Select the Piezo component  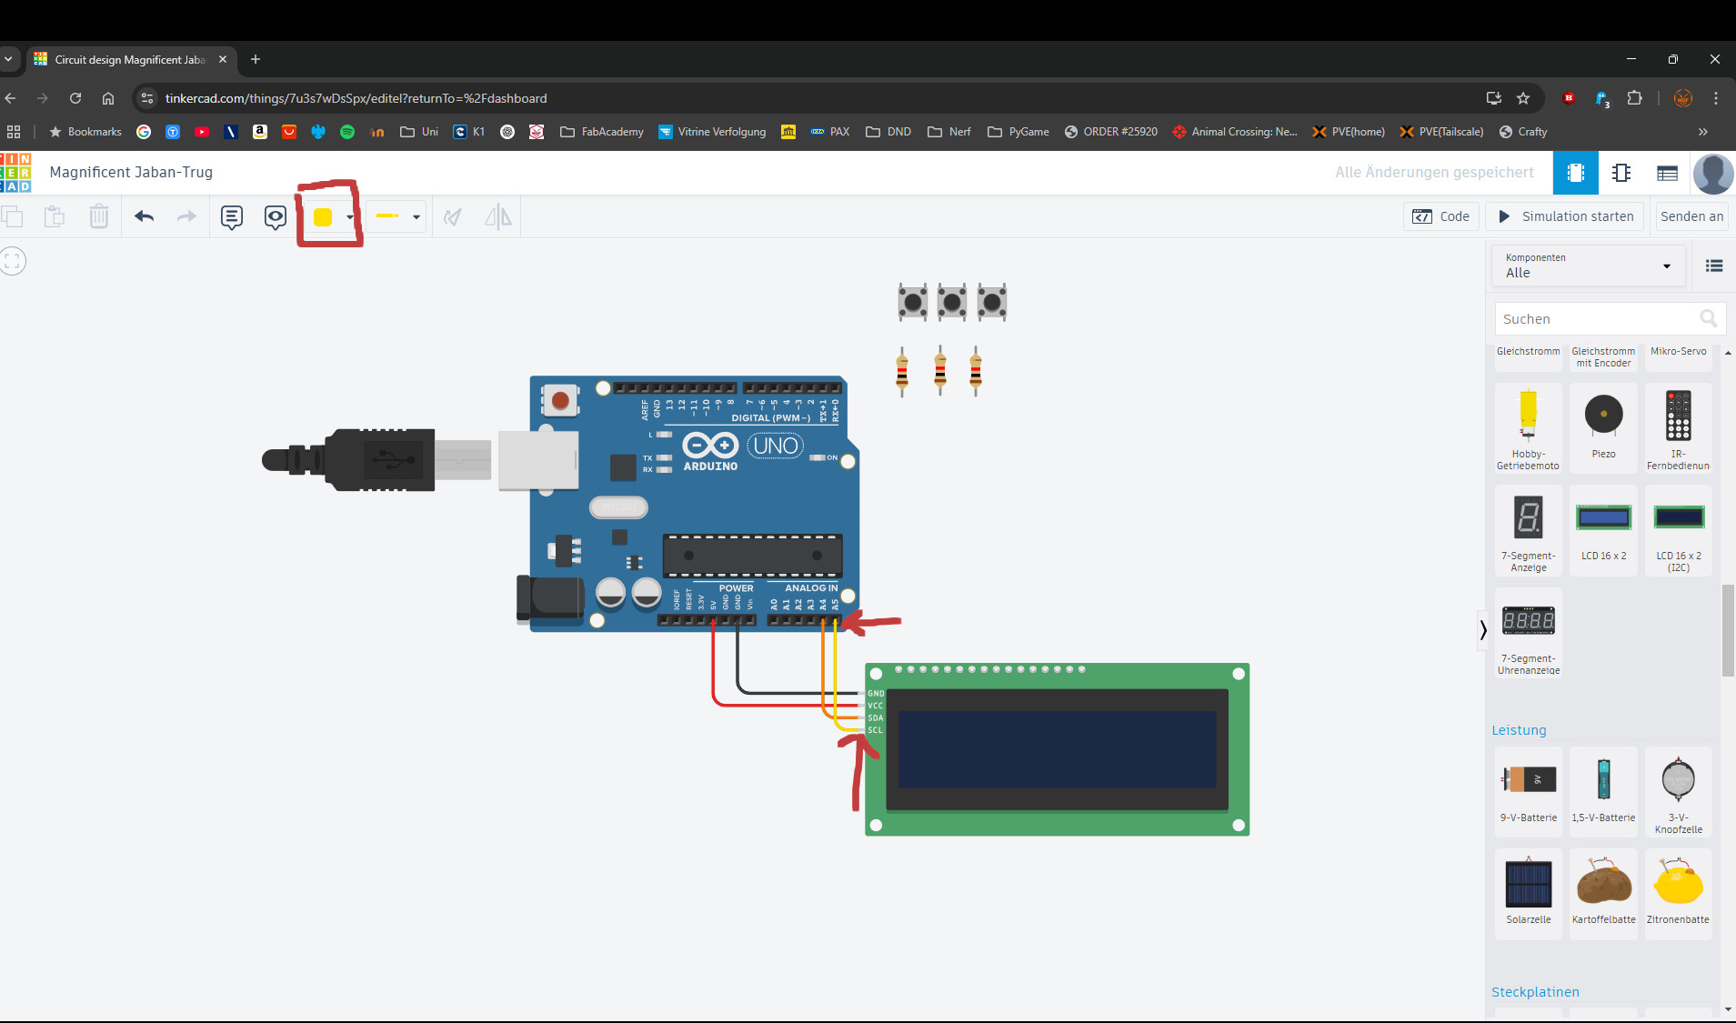point(1603,427)
